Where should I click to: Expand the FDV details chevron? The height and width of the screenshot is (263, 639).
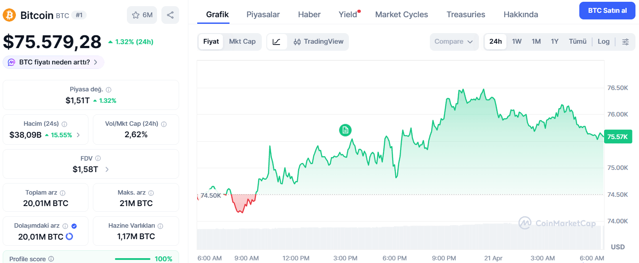(x=107, y=169)
